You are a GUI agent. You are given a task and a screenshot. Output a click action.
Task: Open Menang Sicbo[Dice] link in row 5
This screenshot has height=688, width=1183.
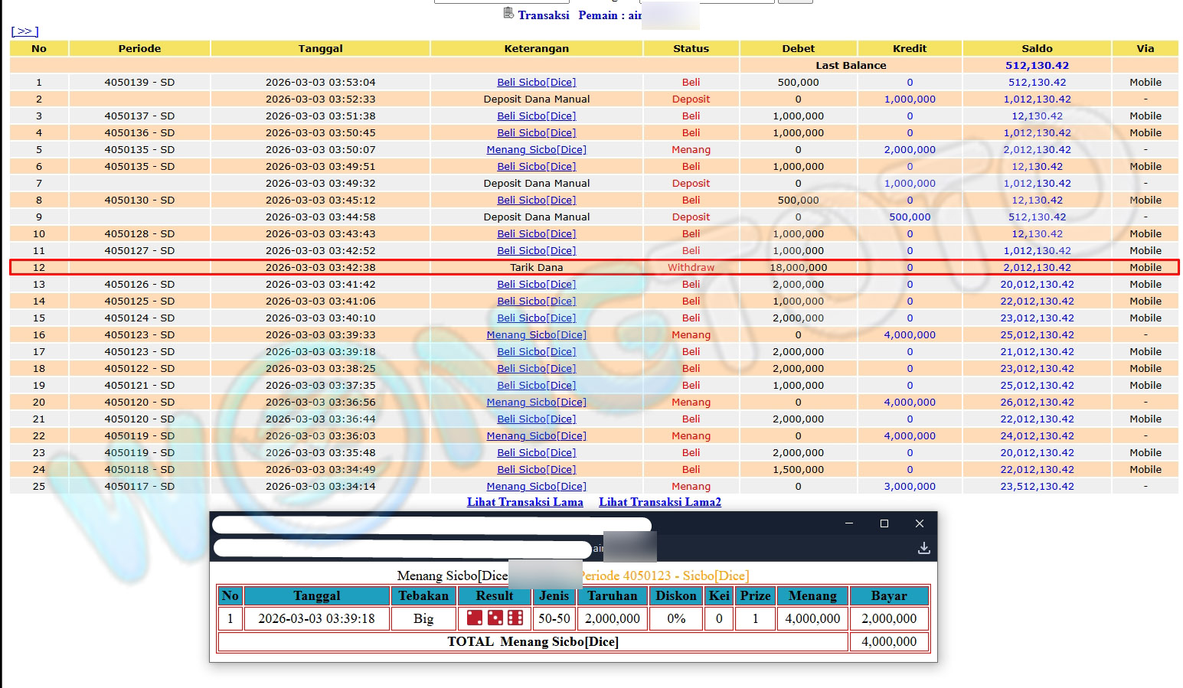coord(536,150)
